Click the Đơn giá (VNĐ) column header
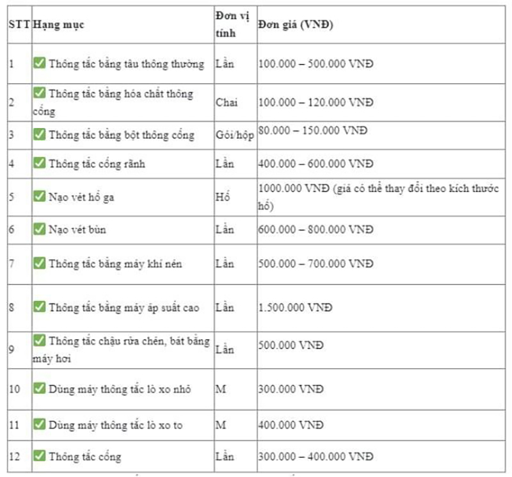The height and width of the screenshot is (477, 512). [x=296, y=24]
